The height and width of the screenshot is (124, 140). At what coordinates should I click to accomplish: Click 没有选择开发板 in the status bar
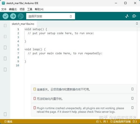pos(121,121)
